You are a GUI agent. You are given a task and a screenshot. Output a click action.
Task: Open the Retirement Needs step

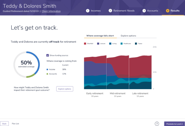click(x=124, y=11)
